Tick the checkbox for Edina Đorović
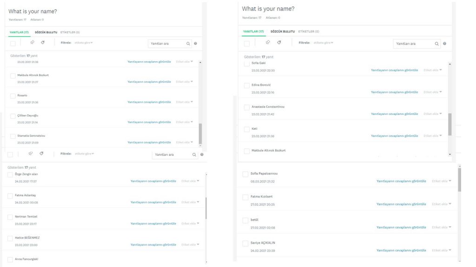 pyautogui.click(x=247, y=85)
